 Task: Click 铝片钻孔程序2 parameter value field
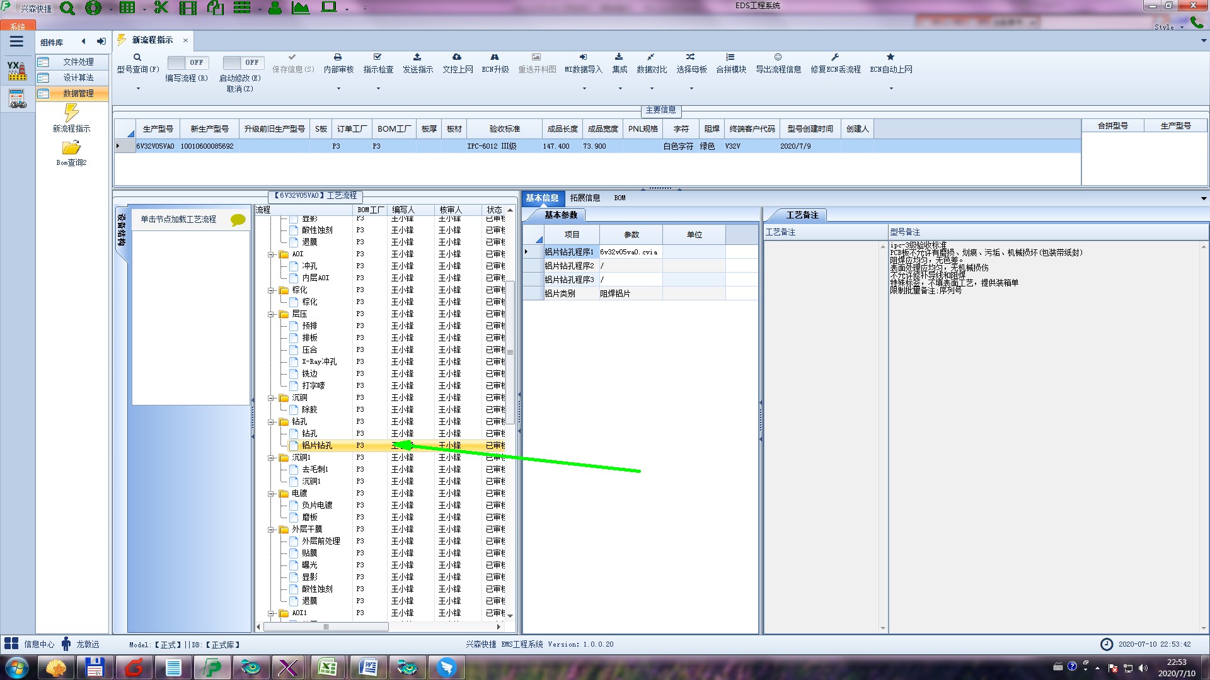(x=630, y=266)
